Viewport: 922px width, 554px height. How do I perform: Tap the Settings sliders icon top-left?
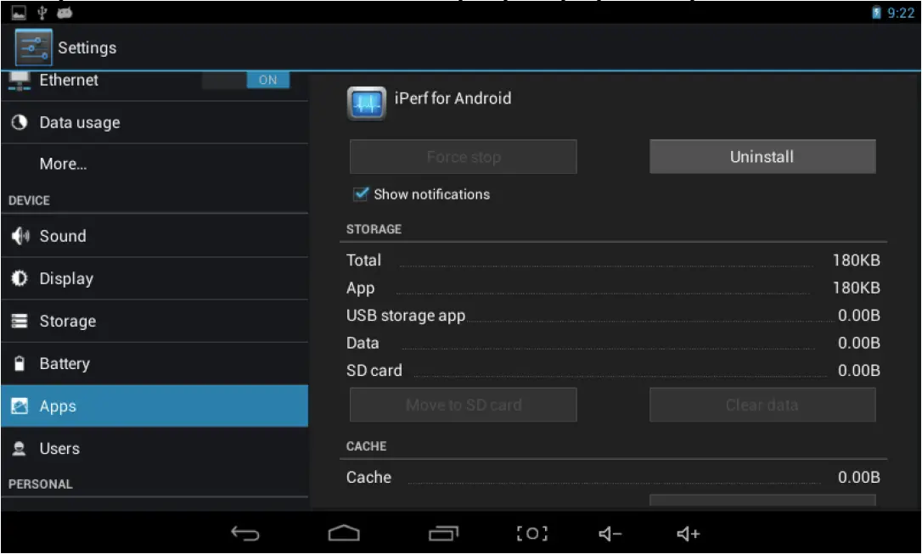(x=33, y=47)
